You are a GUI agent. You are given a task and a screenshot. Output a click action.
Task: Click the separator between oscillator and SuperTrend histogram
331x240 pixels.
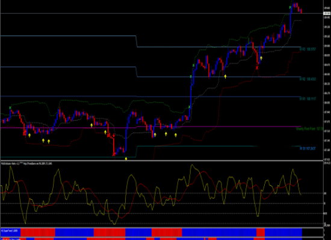click(162, 227)
